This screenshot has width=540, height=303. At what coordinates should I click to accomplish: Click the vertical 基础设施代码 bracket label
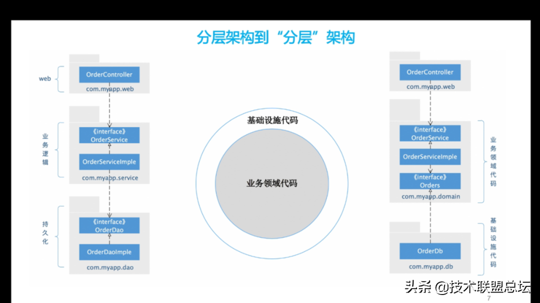click(x=493, y=243)
